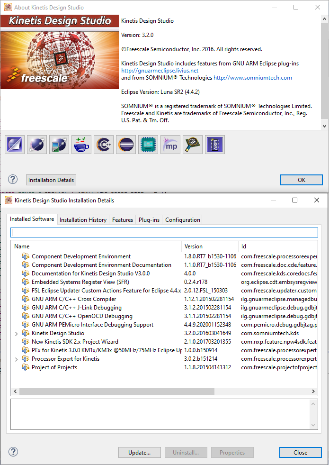Viewport: 329px width, 465px height.
Task: Click the left arrow of horizontal scrollbar
Action: tap(15, 391)
